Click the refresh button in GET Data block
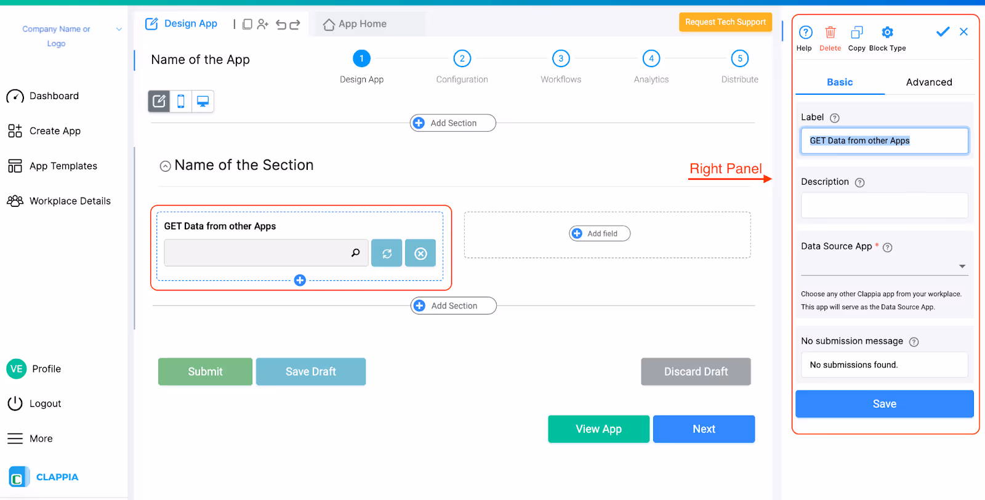The height and width of the screenshot is (500, 985). pyautogui.click(x=387, y=253)
